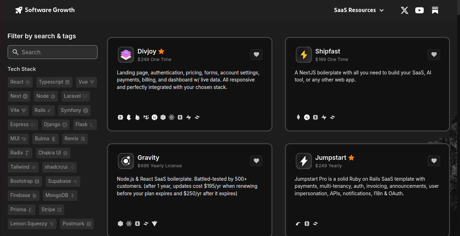The width and height of the screenshot is (460, 236).
Task: Open the Jumpstart listing title
Action: (x=331, y=158)
